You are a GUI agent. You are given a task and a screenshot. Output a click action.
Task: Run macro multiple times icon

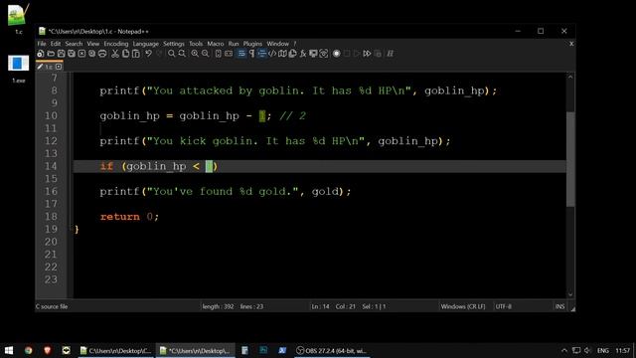point(367,54)
